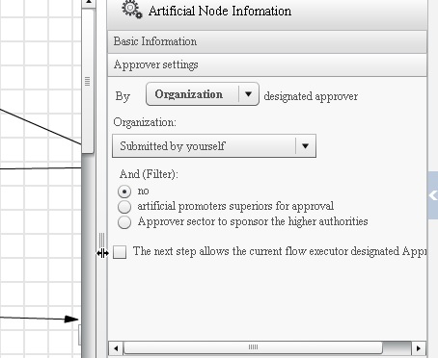Click the Artificial Node Infomation title text
Screen dimensions: 438x358
[x=220, y=11]
